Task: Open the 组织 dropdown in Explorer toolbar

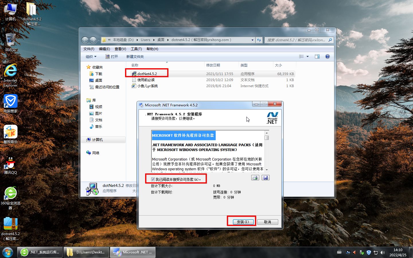Action: click(x=91, y=56)
